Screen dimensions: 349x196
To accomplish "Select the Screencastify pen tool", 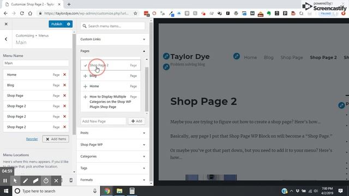I will click(x=25, y=181).
